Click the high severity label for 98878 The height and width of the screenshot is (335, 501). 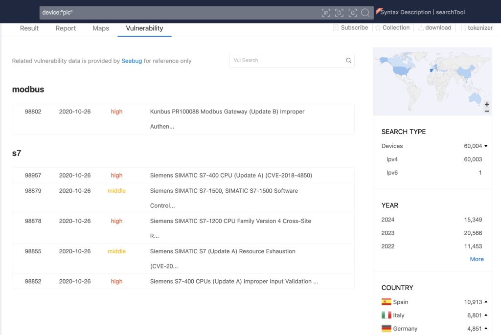click(116, 221)
